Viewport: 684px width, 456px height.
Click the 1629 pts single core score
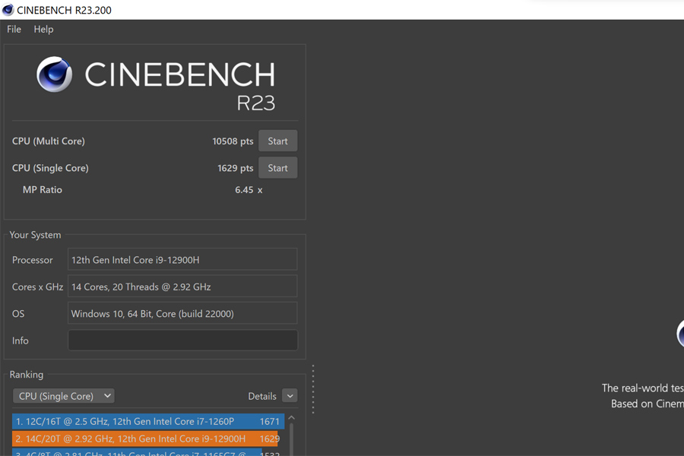click(235, 169)
